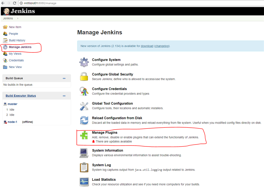
Task: Reload the page with browser refresh
Action: point(14,3)
